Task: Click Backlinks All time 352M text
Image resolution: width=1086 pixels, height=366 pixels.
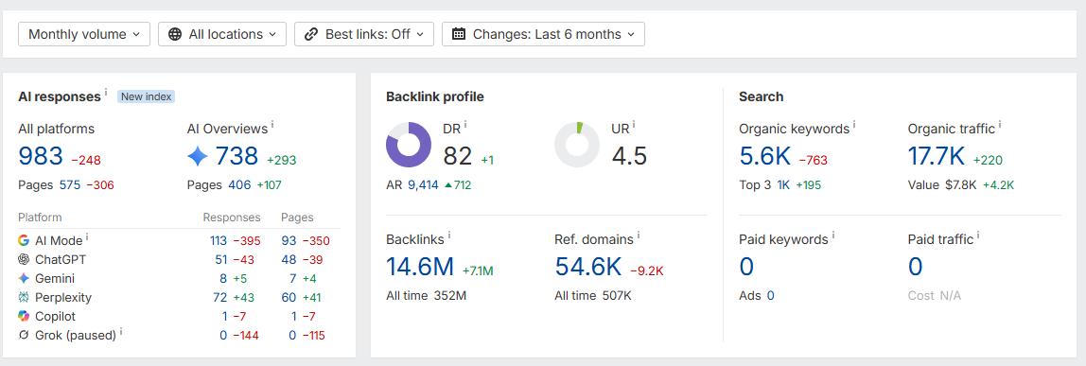Action: point(426,296)
